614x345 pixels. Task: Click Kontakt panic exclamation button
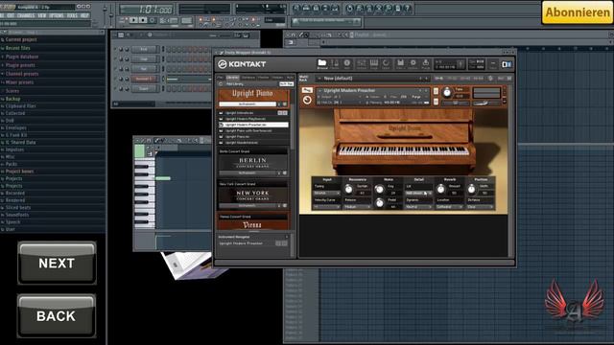click(x=460, y=64)
